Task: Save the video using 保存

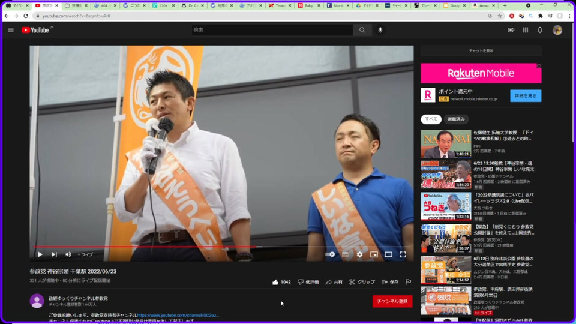Action: (x=390, y=282)
